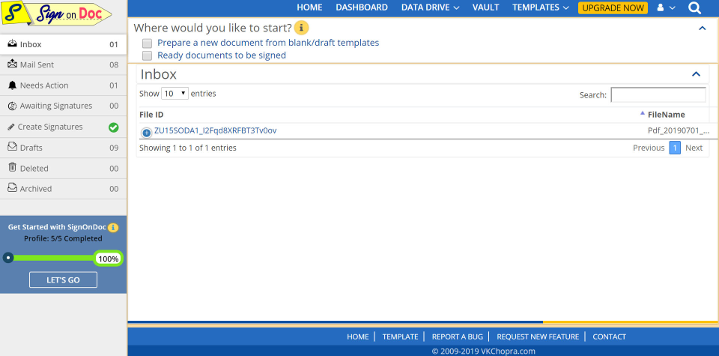Click the 100% progress badge
Viewport: 719px width, 356px height.
click(x=109, y=259)
